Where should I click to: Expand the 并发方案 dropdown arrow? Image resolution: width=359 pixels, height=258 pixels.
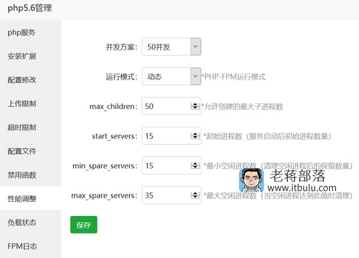[196, 47]
